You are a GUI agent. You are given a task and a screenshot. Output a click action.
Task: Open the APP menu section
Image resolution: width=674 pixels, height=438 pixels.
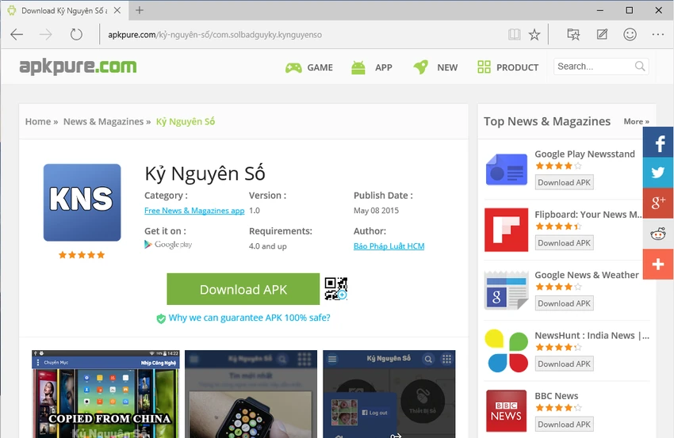pos(371,67)
